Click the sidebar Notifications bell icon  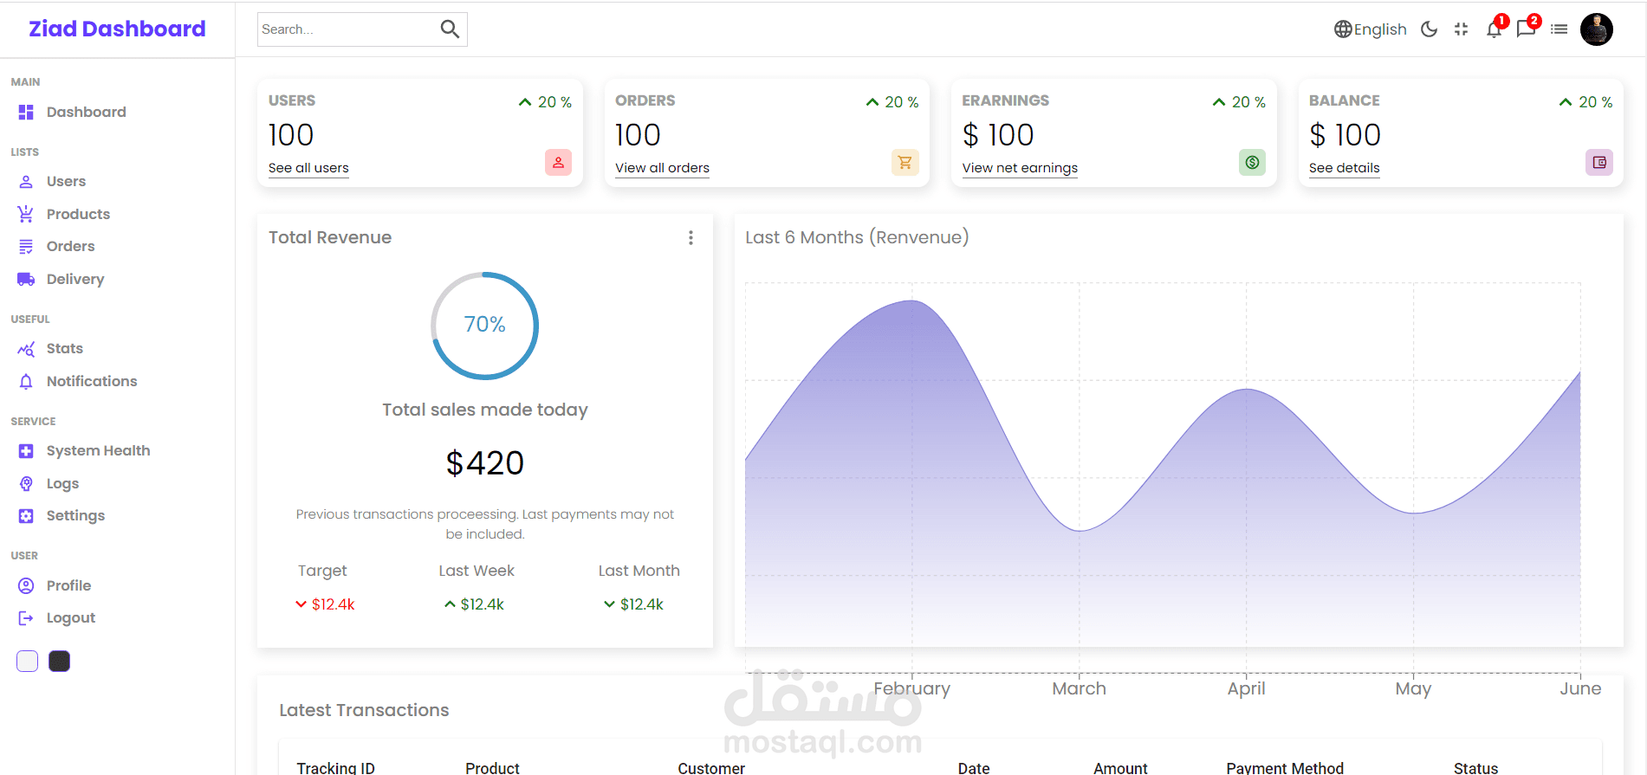[26, 381]
